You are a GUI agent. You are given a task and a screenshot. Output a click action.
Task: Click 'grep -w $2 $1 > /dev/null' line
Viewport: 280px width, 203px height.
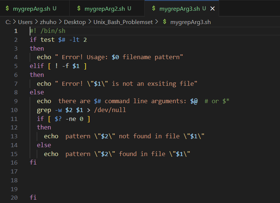tap(81, 110)
